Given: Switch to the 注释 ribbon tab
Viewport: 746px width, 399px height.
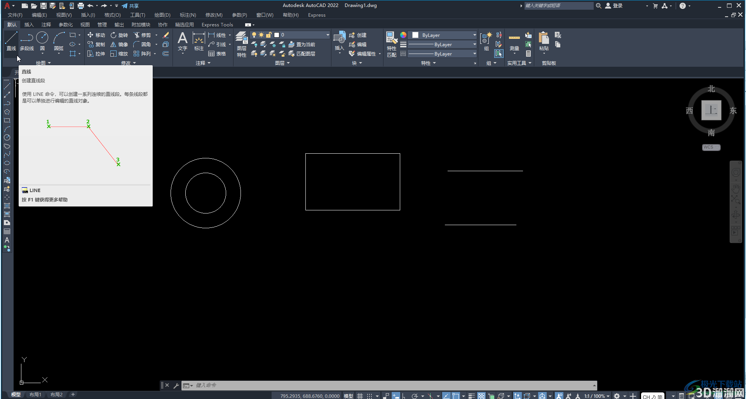Looking at the screenshot, I should coord(46,24).
